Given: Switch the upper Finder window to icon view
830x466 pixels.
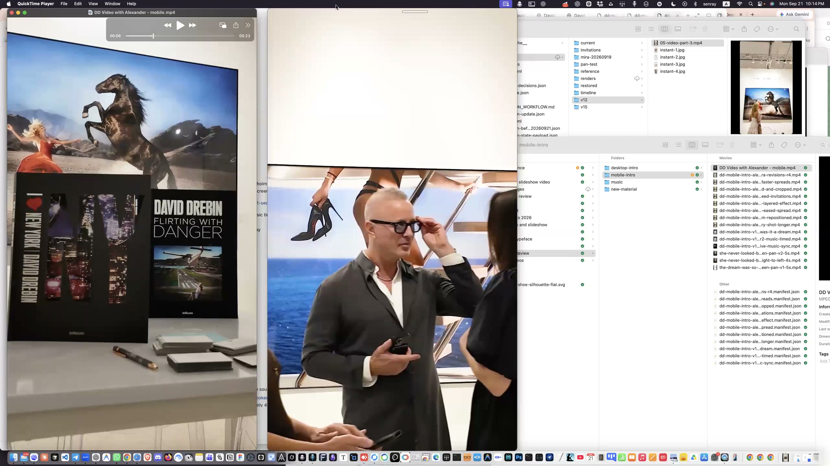Looking at the screenshot, I should (638, 29).
